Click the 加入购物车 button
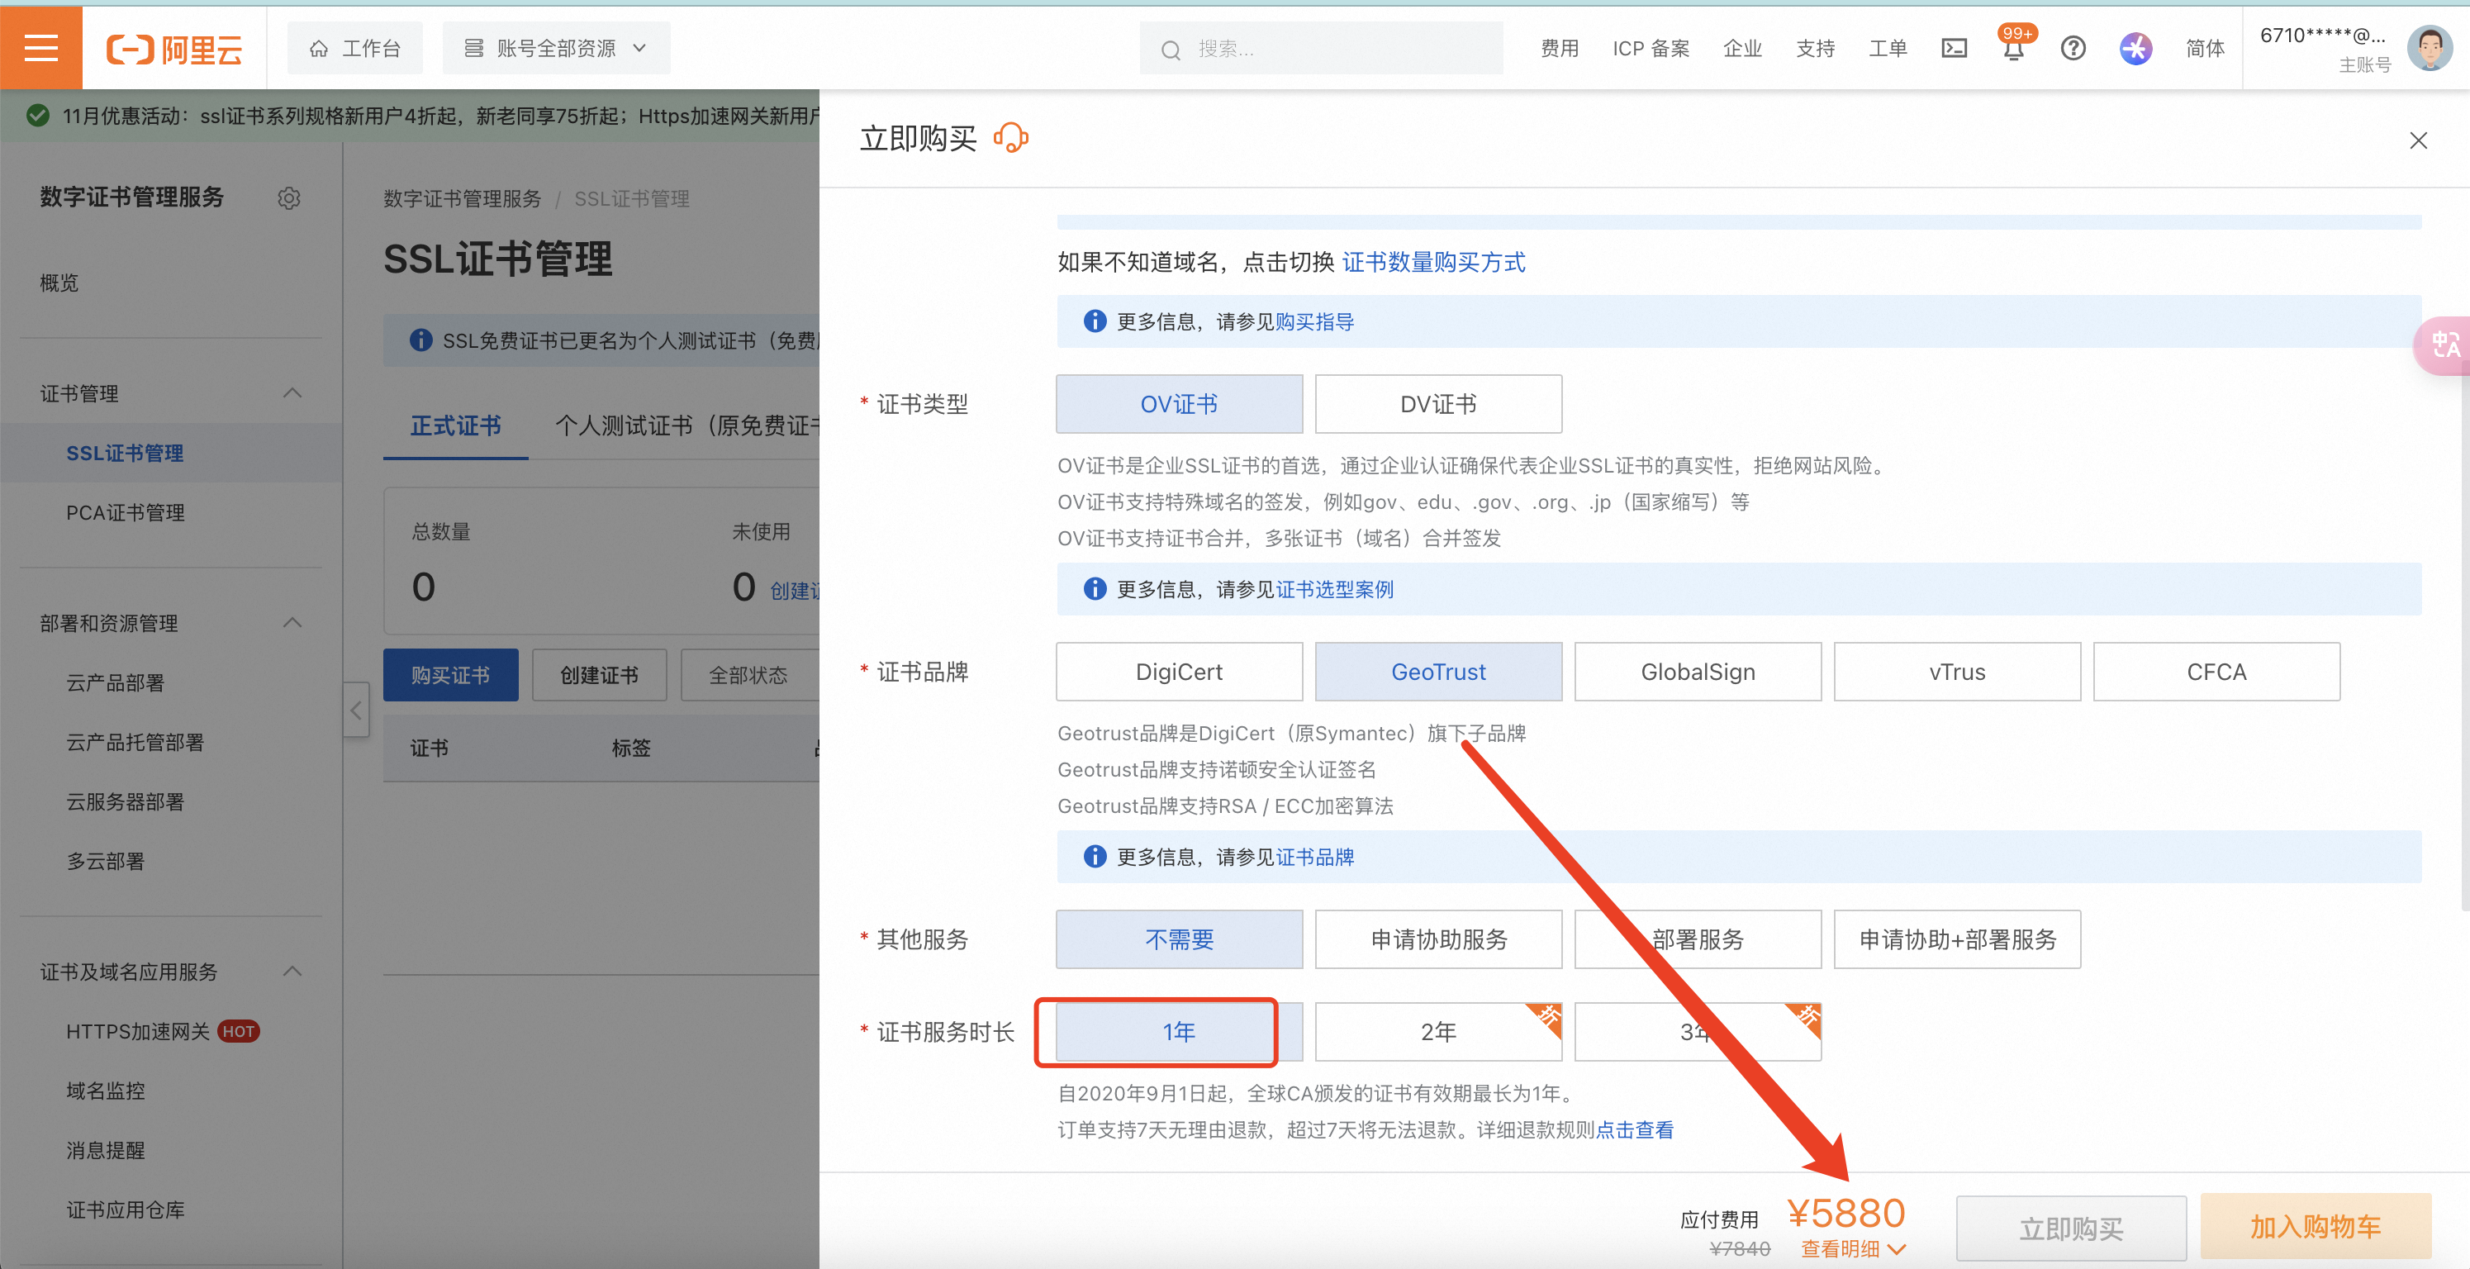Viewport: 2470px width, 1269px height. click(x=2315, y=1226)
